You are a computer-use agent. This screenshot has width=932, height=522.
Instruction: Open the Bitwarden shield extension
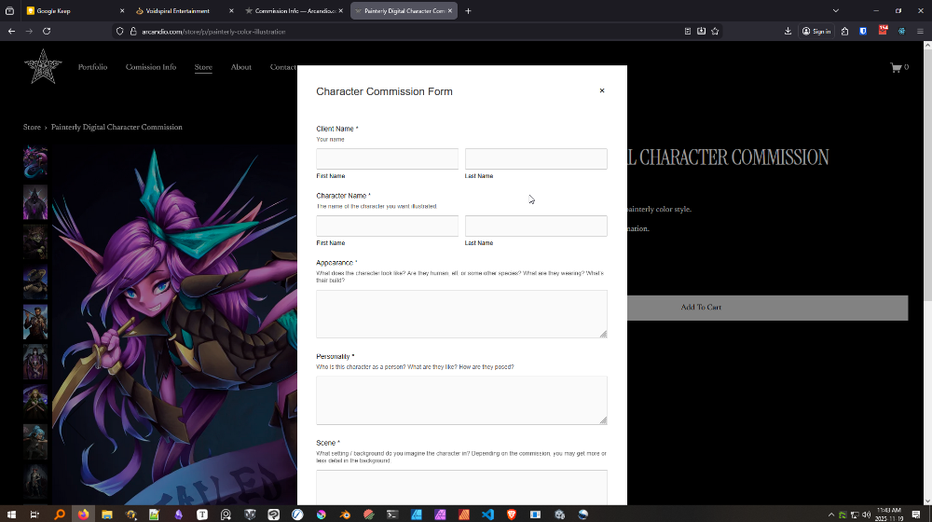coord(863,31)
